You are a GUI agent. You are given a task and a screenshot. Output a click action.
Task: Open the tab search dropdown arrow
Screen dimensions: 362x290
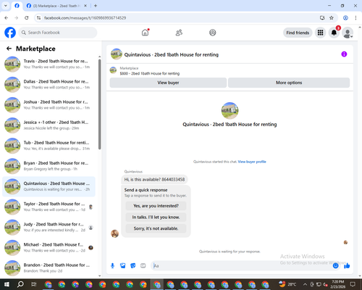click(5, 6)
